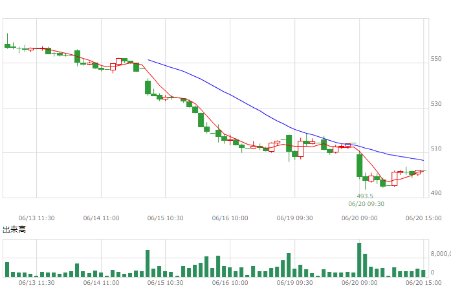Click 06/20 15:00 on the price chart axis
This screenshot has width=451, height=288.
coord(423,218)
